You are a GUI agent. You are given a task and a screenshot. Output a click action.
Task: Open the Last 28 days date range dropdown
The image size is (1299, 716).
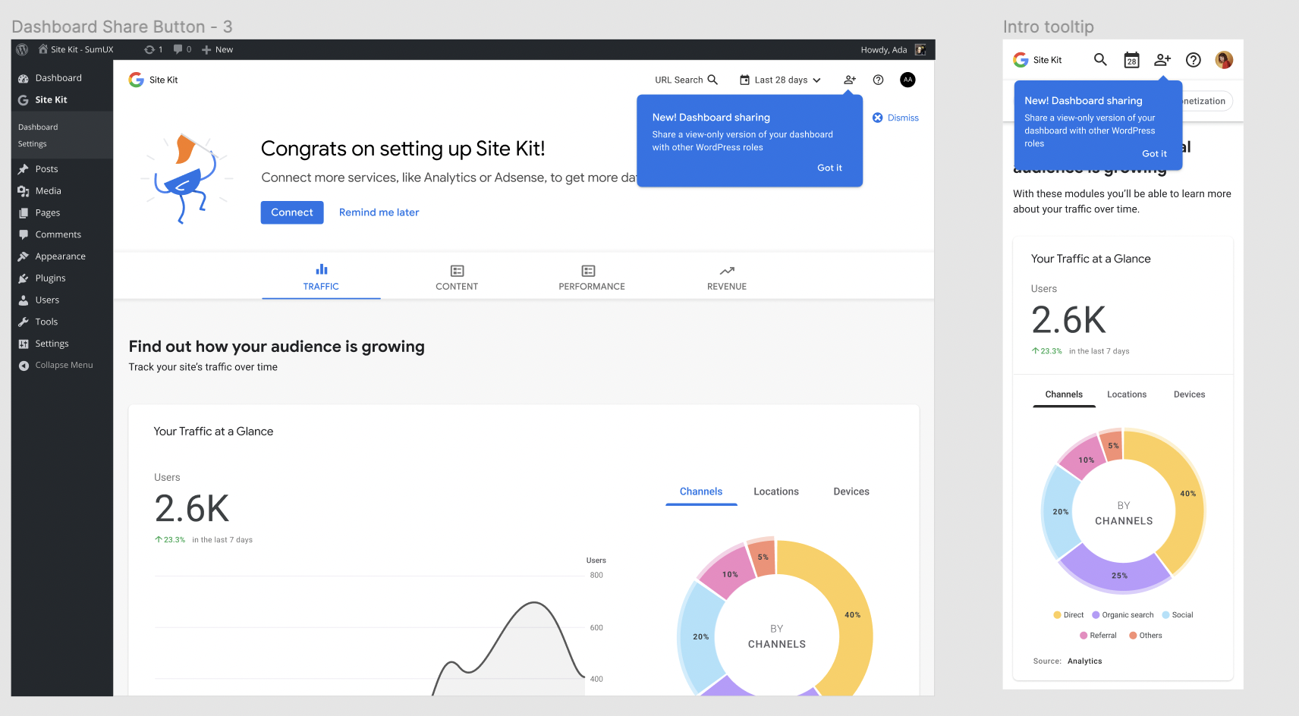coord(780,80)
